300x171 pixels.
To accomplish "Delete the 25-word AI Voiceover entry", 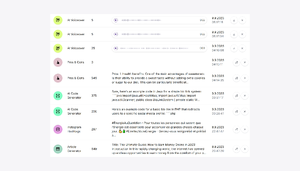I will (x=242, y=48).
